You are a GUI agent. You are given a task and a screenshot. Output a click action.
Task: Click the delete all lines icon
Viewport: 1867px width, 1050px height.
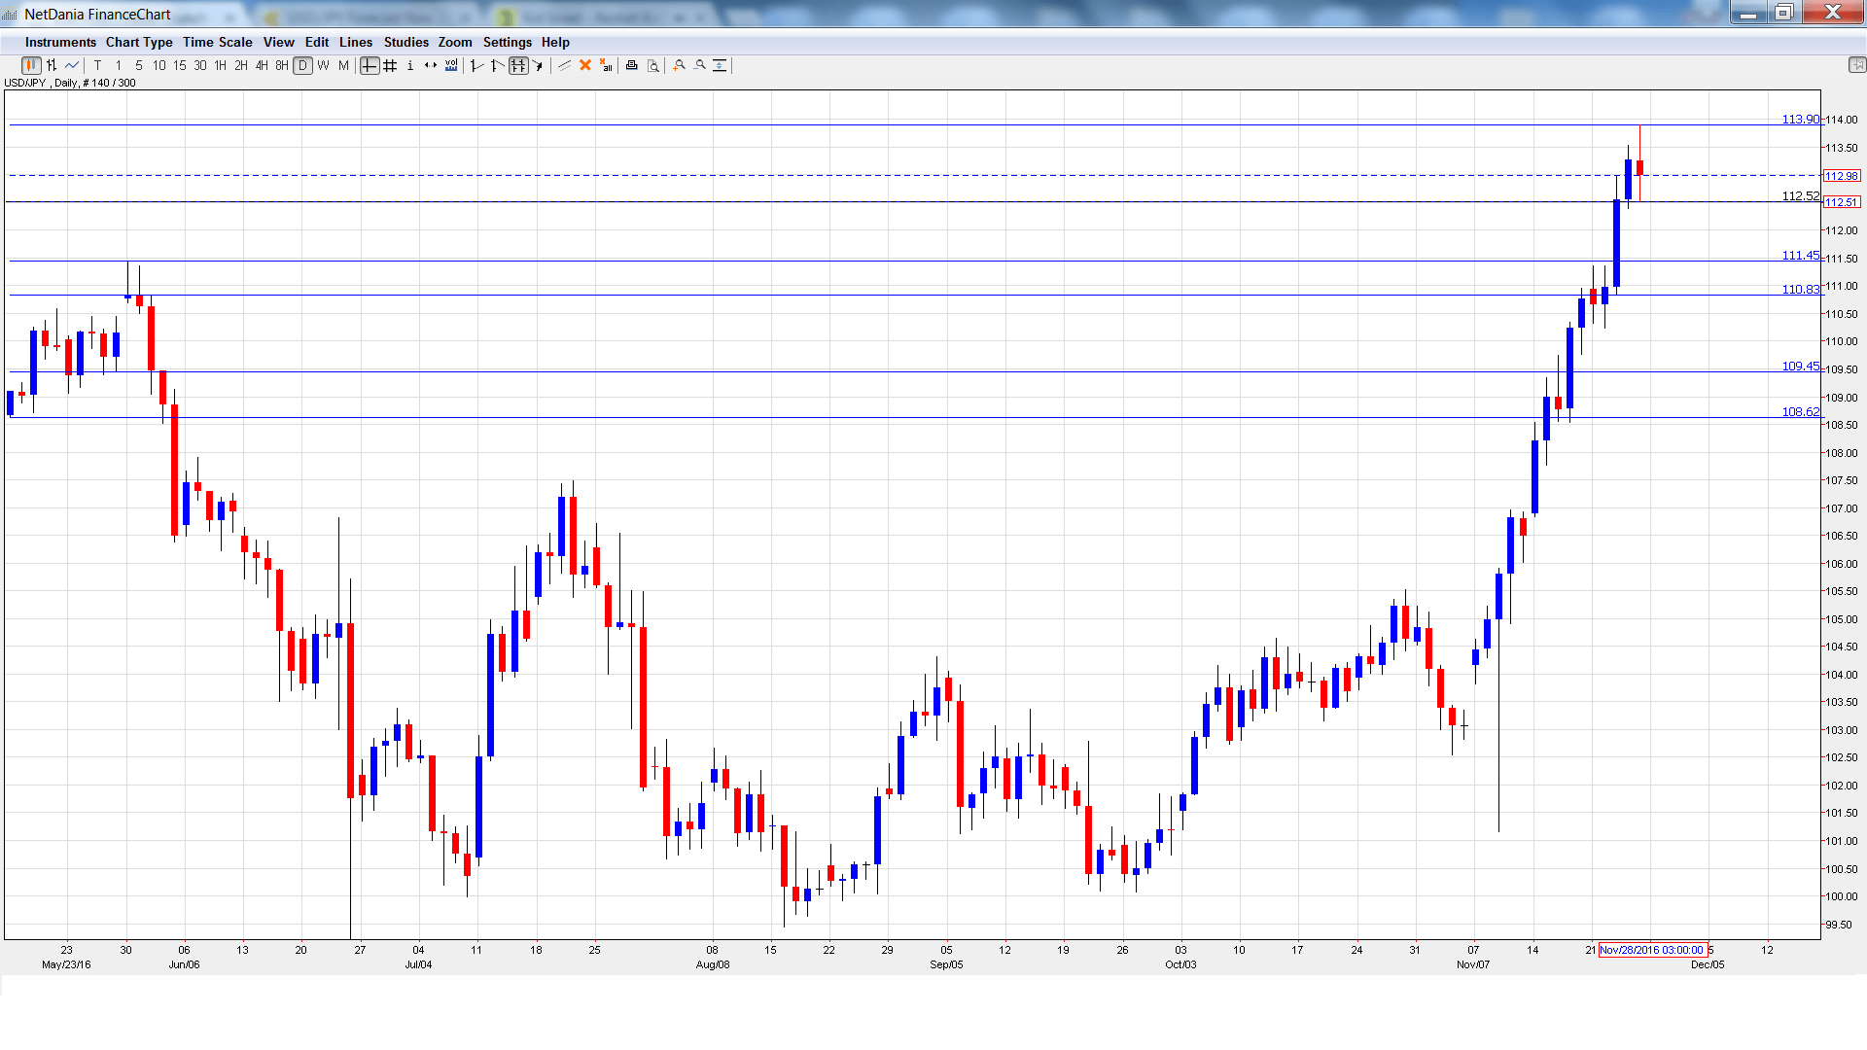pos(606,65)
